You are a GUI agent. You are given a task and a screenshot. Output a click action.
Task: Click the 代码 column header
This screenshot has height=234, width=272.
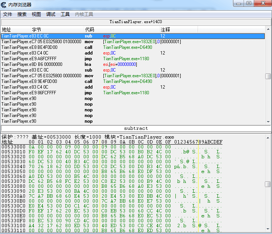pos(122,30)
